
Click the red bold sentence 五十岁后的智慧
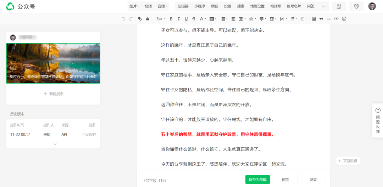pos(217,134)
